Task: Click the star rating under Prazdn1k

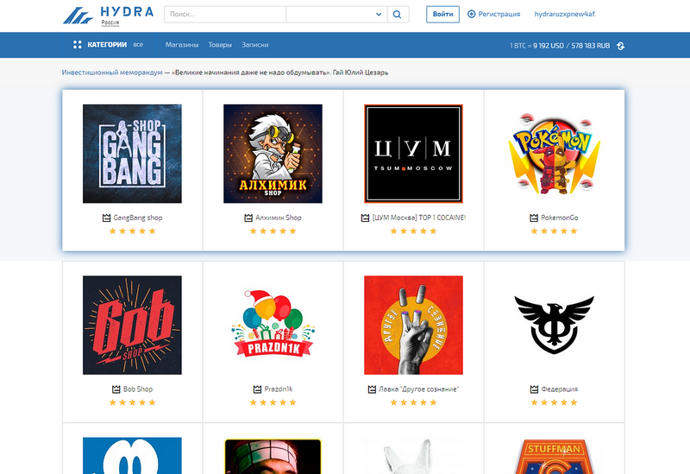Action: (x=273, y=402)
